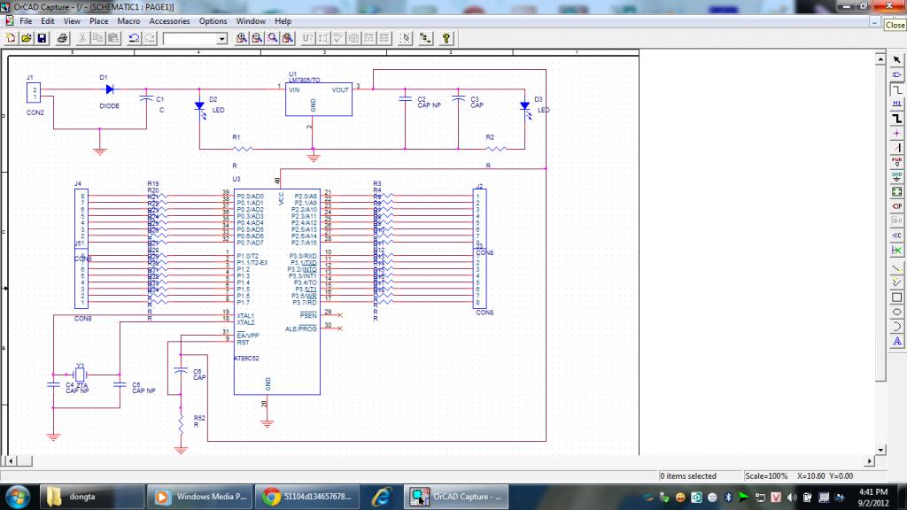Image resolution: width=907 pixels, height=510 pixels.
Task: Select the Place Ground symbol tool
Action: [896, 175]
